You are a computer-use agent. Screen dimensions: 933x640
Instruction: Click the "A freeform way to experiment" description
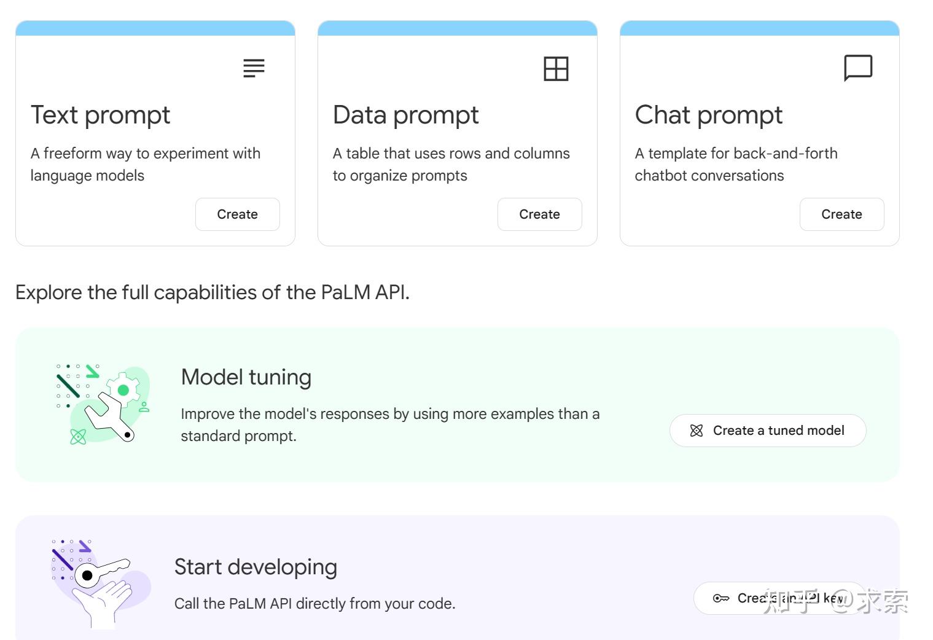coord(146,165)
